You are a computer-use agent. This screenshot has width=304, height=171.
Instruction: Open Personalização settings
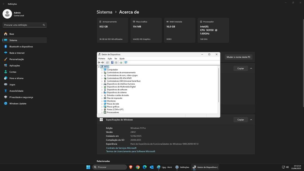click(x=25, y=59)
